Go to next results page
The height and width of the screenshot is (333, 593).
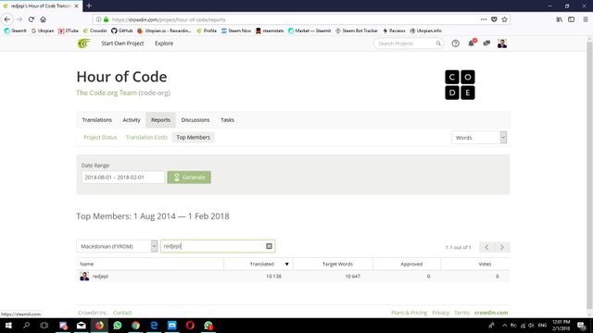pyautogui.click(x=502, y=247)
